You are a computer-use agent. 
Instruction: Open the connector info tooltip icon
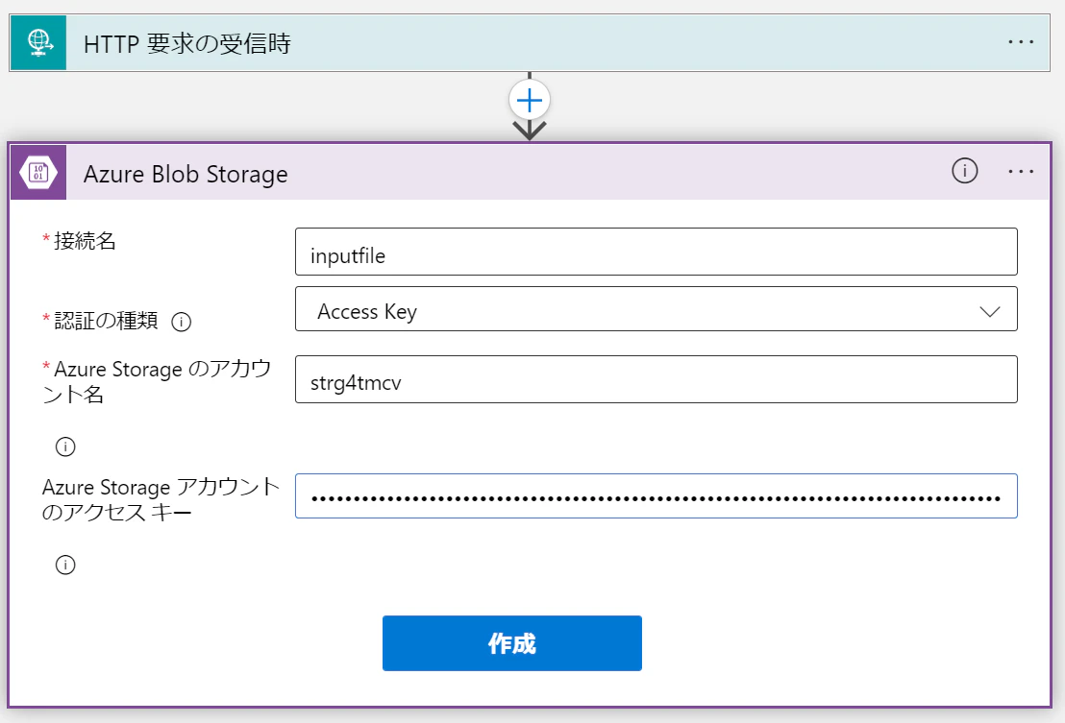(x=964, y=171)
